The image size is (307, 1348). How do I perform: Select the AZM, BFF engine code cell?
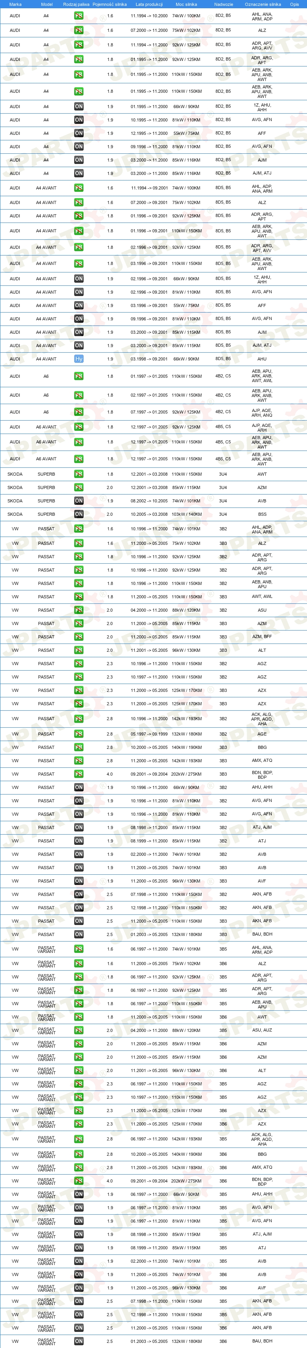point(262,637)
